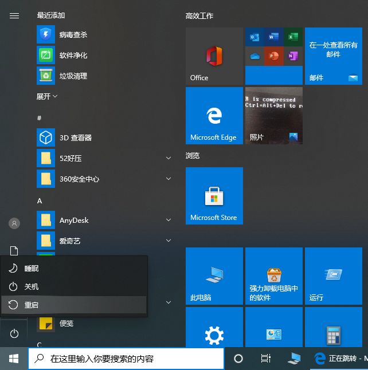Select 重启 from the power menu
Viewport: 368px width, 370px height.
73,305
